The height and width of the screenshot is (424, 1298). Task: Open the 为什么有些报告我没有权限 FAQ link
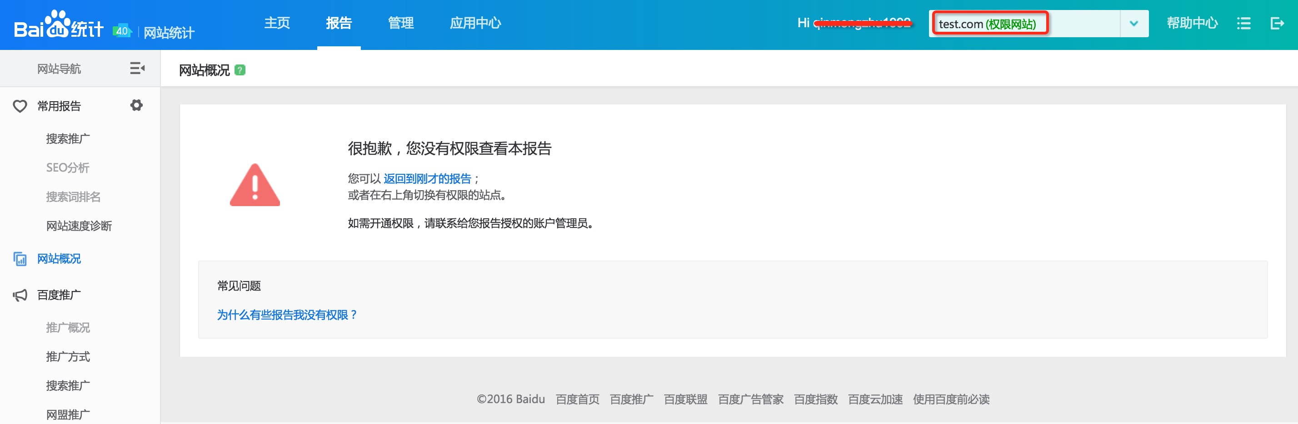pyautogui.click(x=287, y=315)
